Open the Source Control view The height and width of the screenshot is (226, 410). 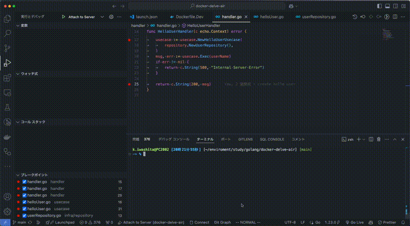point(7,48)
